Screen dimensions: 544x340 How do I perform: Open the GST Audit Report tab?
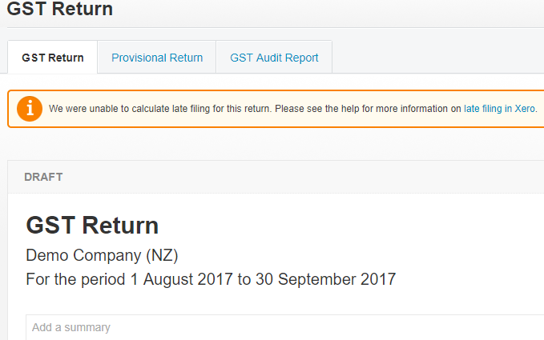[x=274, y=58]
